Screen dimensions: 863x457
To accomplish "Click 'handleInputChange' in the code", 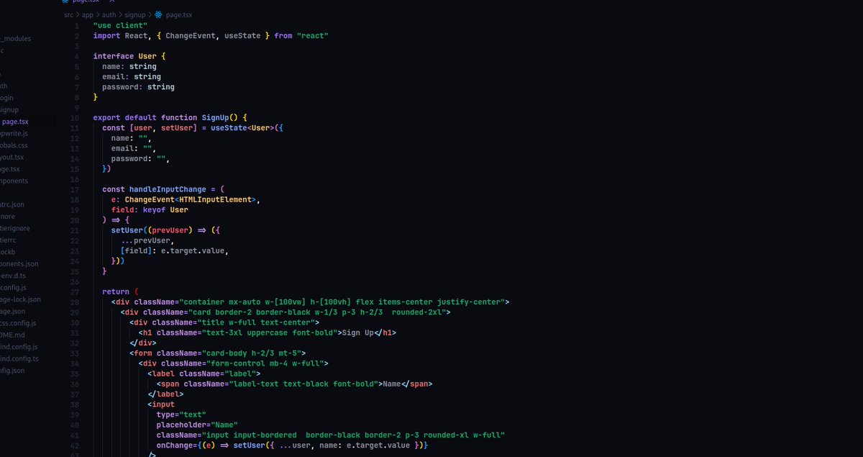I will point(168,189).
